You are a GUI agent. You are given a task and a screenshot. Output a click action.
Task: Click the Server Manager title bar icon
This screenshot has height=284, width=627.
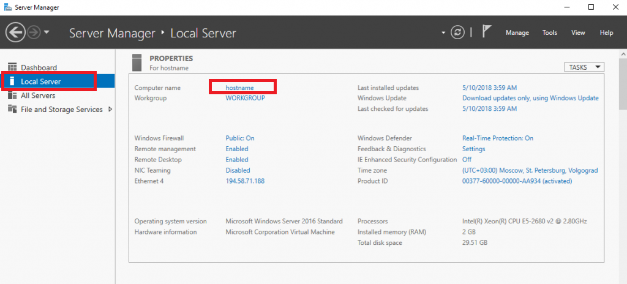click(7, 7)
